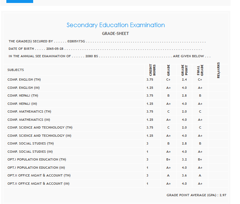
Task: Click the Grade Point Average 2.97 text
Action: (196, 195)
